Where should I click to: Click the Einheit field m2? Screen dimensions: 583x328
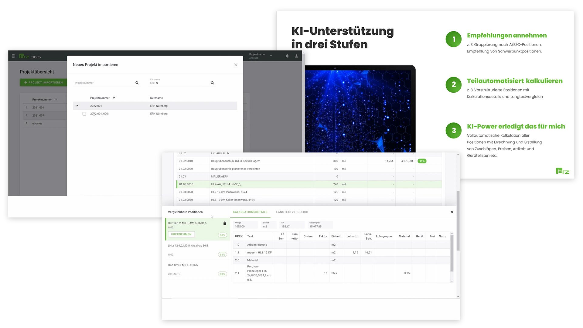point(269,225)
